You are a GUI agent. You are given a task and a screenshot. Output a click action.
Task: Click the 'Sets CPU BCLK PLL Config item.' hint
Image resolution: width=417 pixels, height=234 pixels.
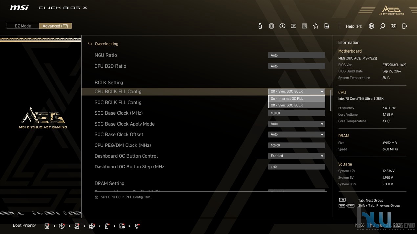pos(126,197)
